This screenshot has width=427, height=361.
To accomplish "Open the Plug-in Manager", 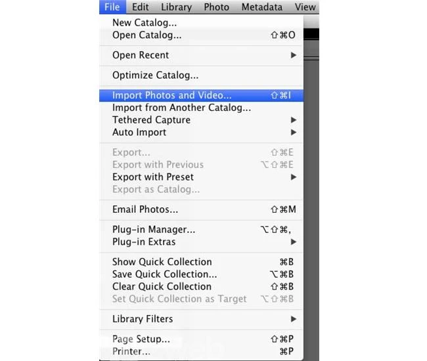I will 154,230.
